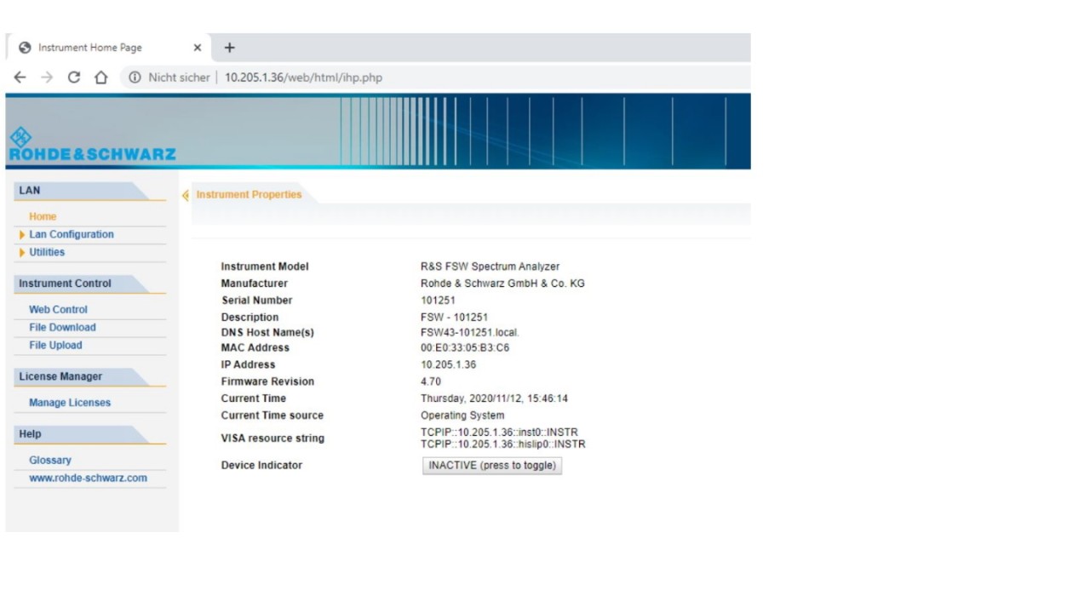Select the Instrument Home Page browser tab
Image resolution: width=1090 pixels, height=613 pixels.
[109, 48]
